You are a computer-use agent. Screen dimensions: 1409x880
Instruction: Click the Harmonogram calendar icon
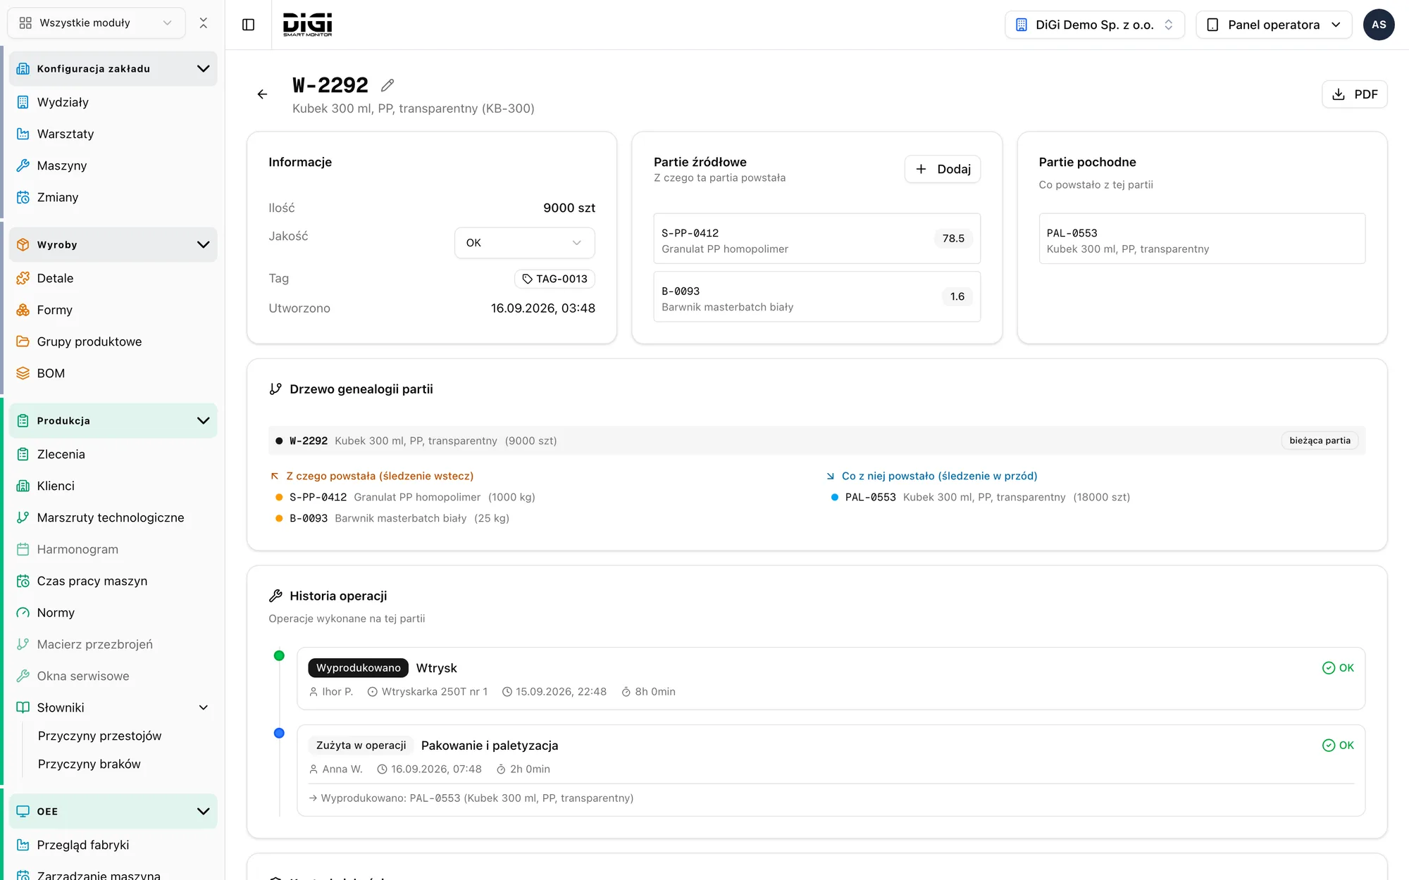click(23, 549)
